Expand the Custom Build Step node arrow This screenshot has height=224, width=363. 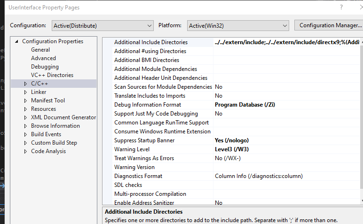tap(25, 143)
